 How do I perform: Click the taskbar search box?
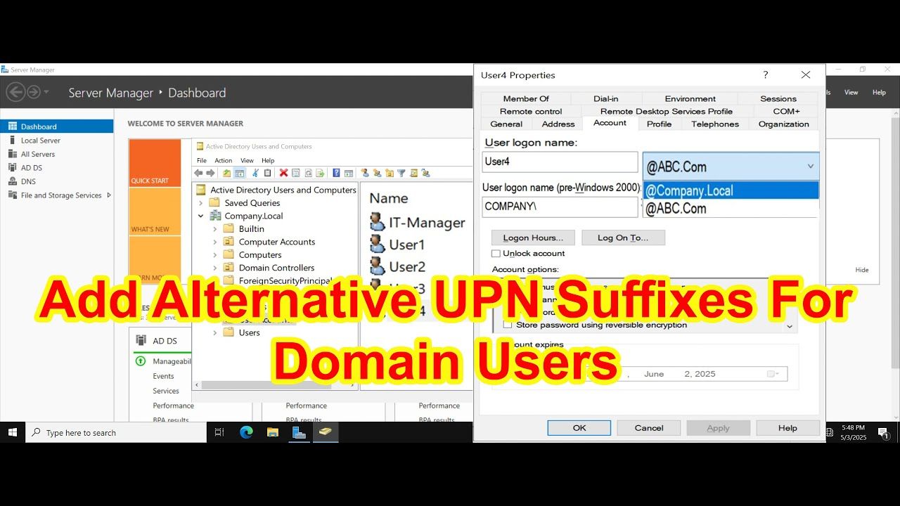point(116,433)
